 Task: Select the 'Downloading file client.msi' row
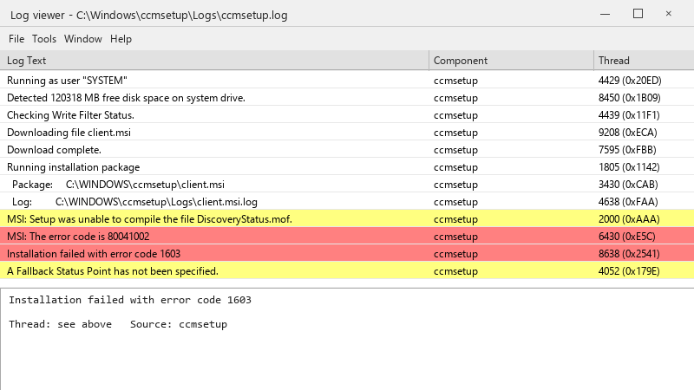(x=347, y=133)
